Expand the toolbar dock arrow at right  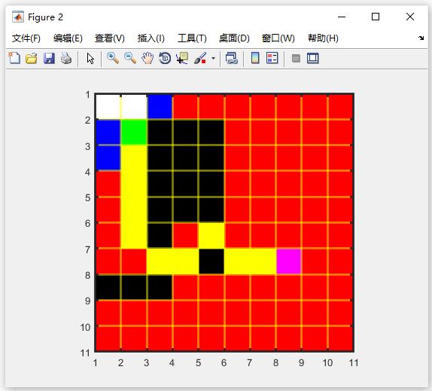click(x=421, y=38)
